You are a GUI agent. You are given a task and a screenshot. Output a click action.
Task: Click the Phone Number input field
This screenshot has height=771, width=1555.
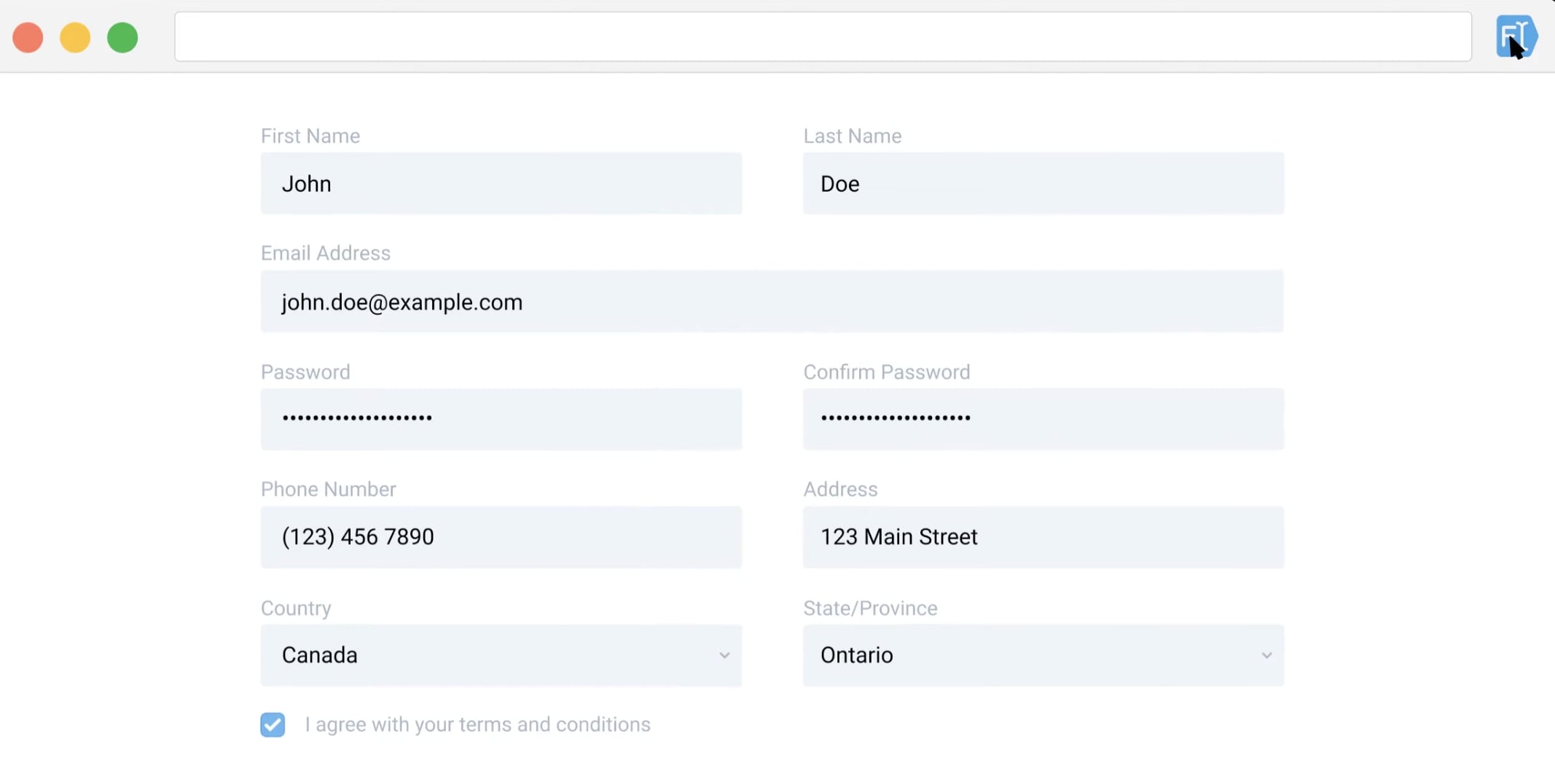click(501, 537)
